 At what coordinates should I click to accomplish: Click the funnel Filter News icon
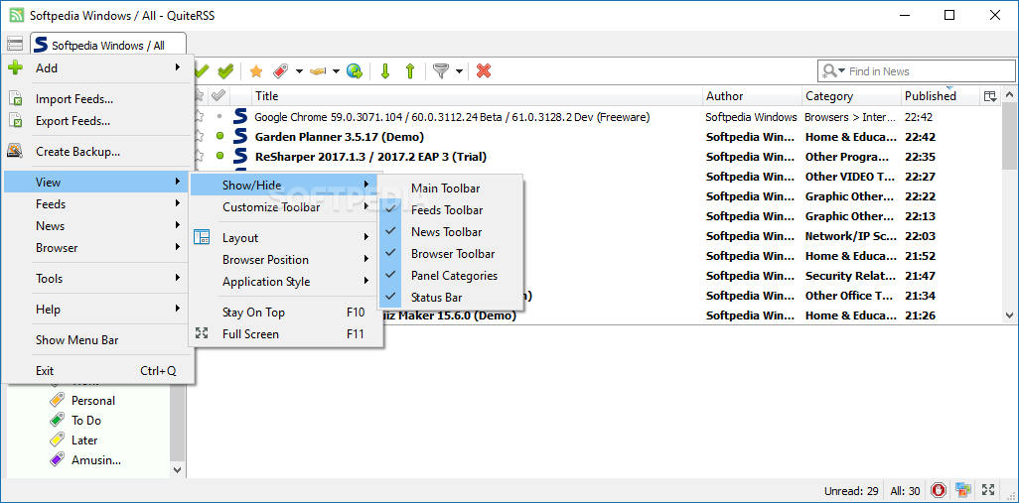coord(441,70)
